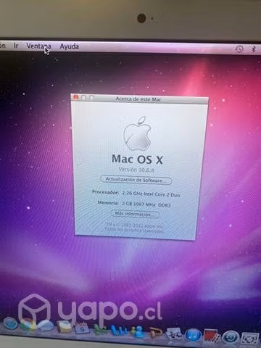Click the Mac OS X heading
The height and width of the screenshot is (348, 261).
[137, 159]
